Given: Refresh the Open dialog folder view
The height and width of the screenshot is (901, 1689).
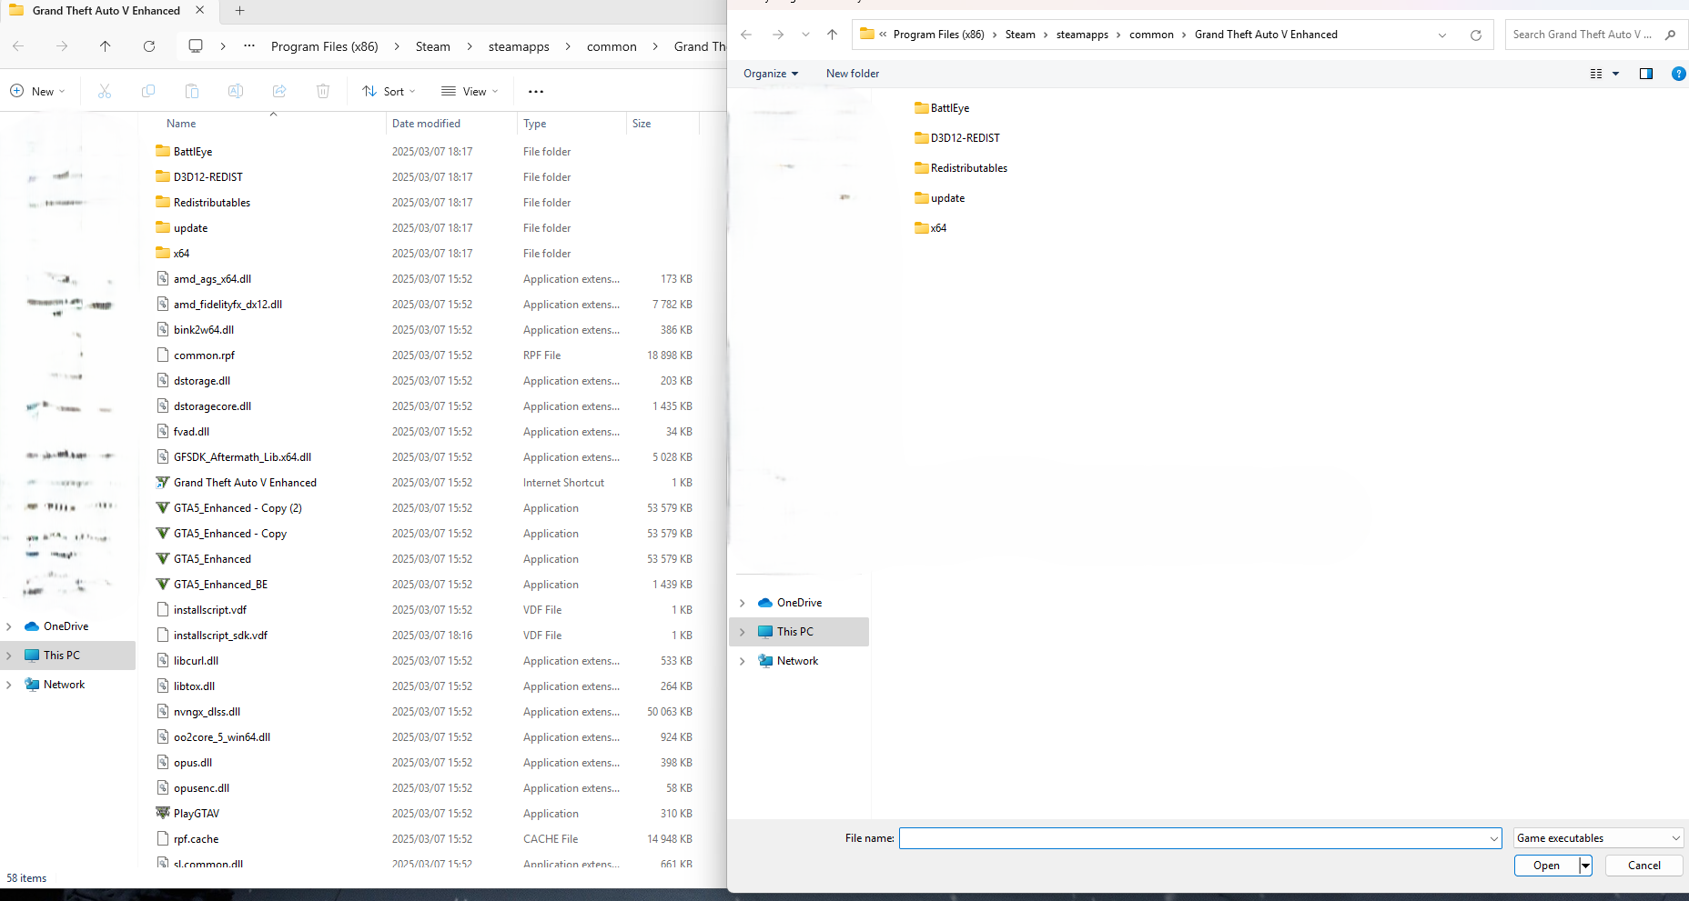Looking at the screenshot, I should coord(1476,35).
